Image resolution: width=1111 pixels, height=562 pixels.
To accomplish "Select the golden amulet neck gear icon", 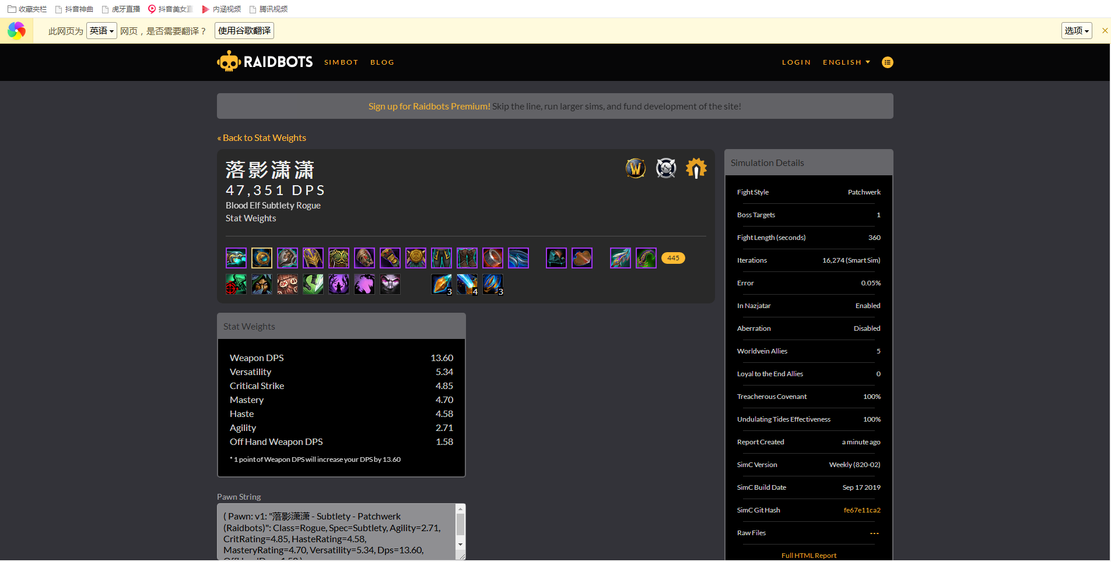I will (x=262, y=258).
